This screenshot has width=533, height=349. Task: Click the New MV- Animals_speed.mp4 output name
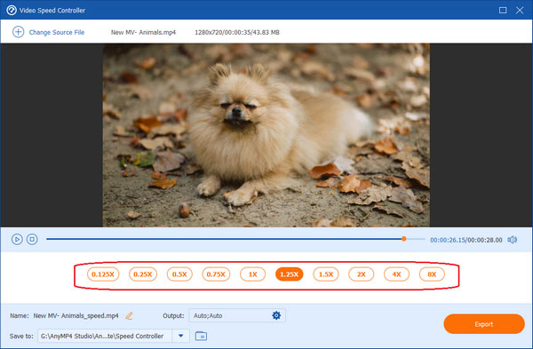tap(76, 315)
